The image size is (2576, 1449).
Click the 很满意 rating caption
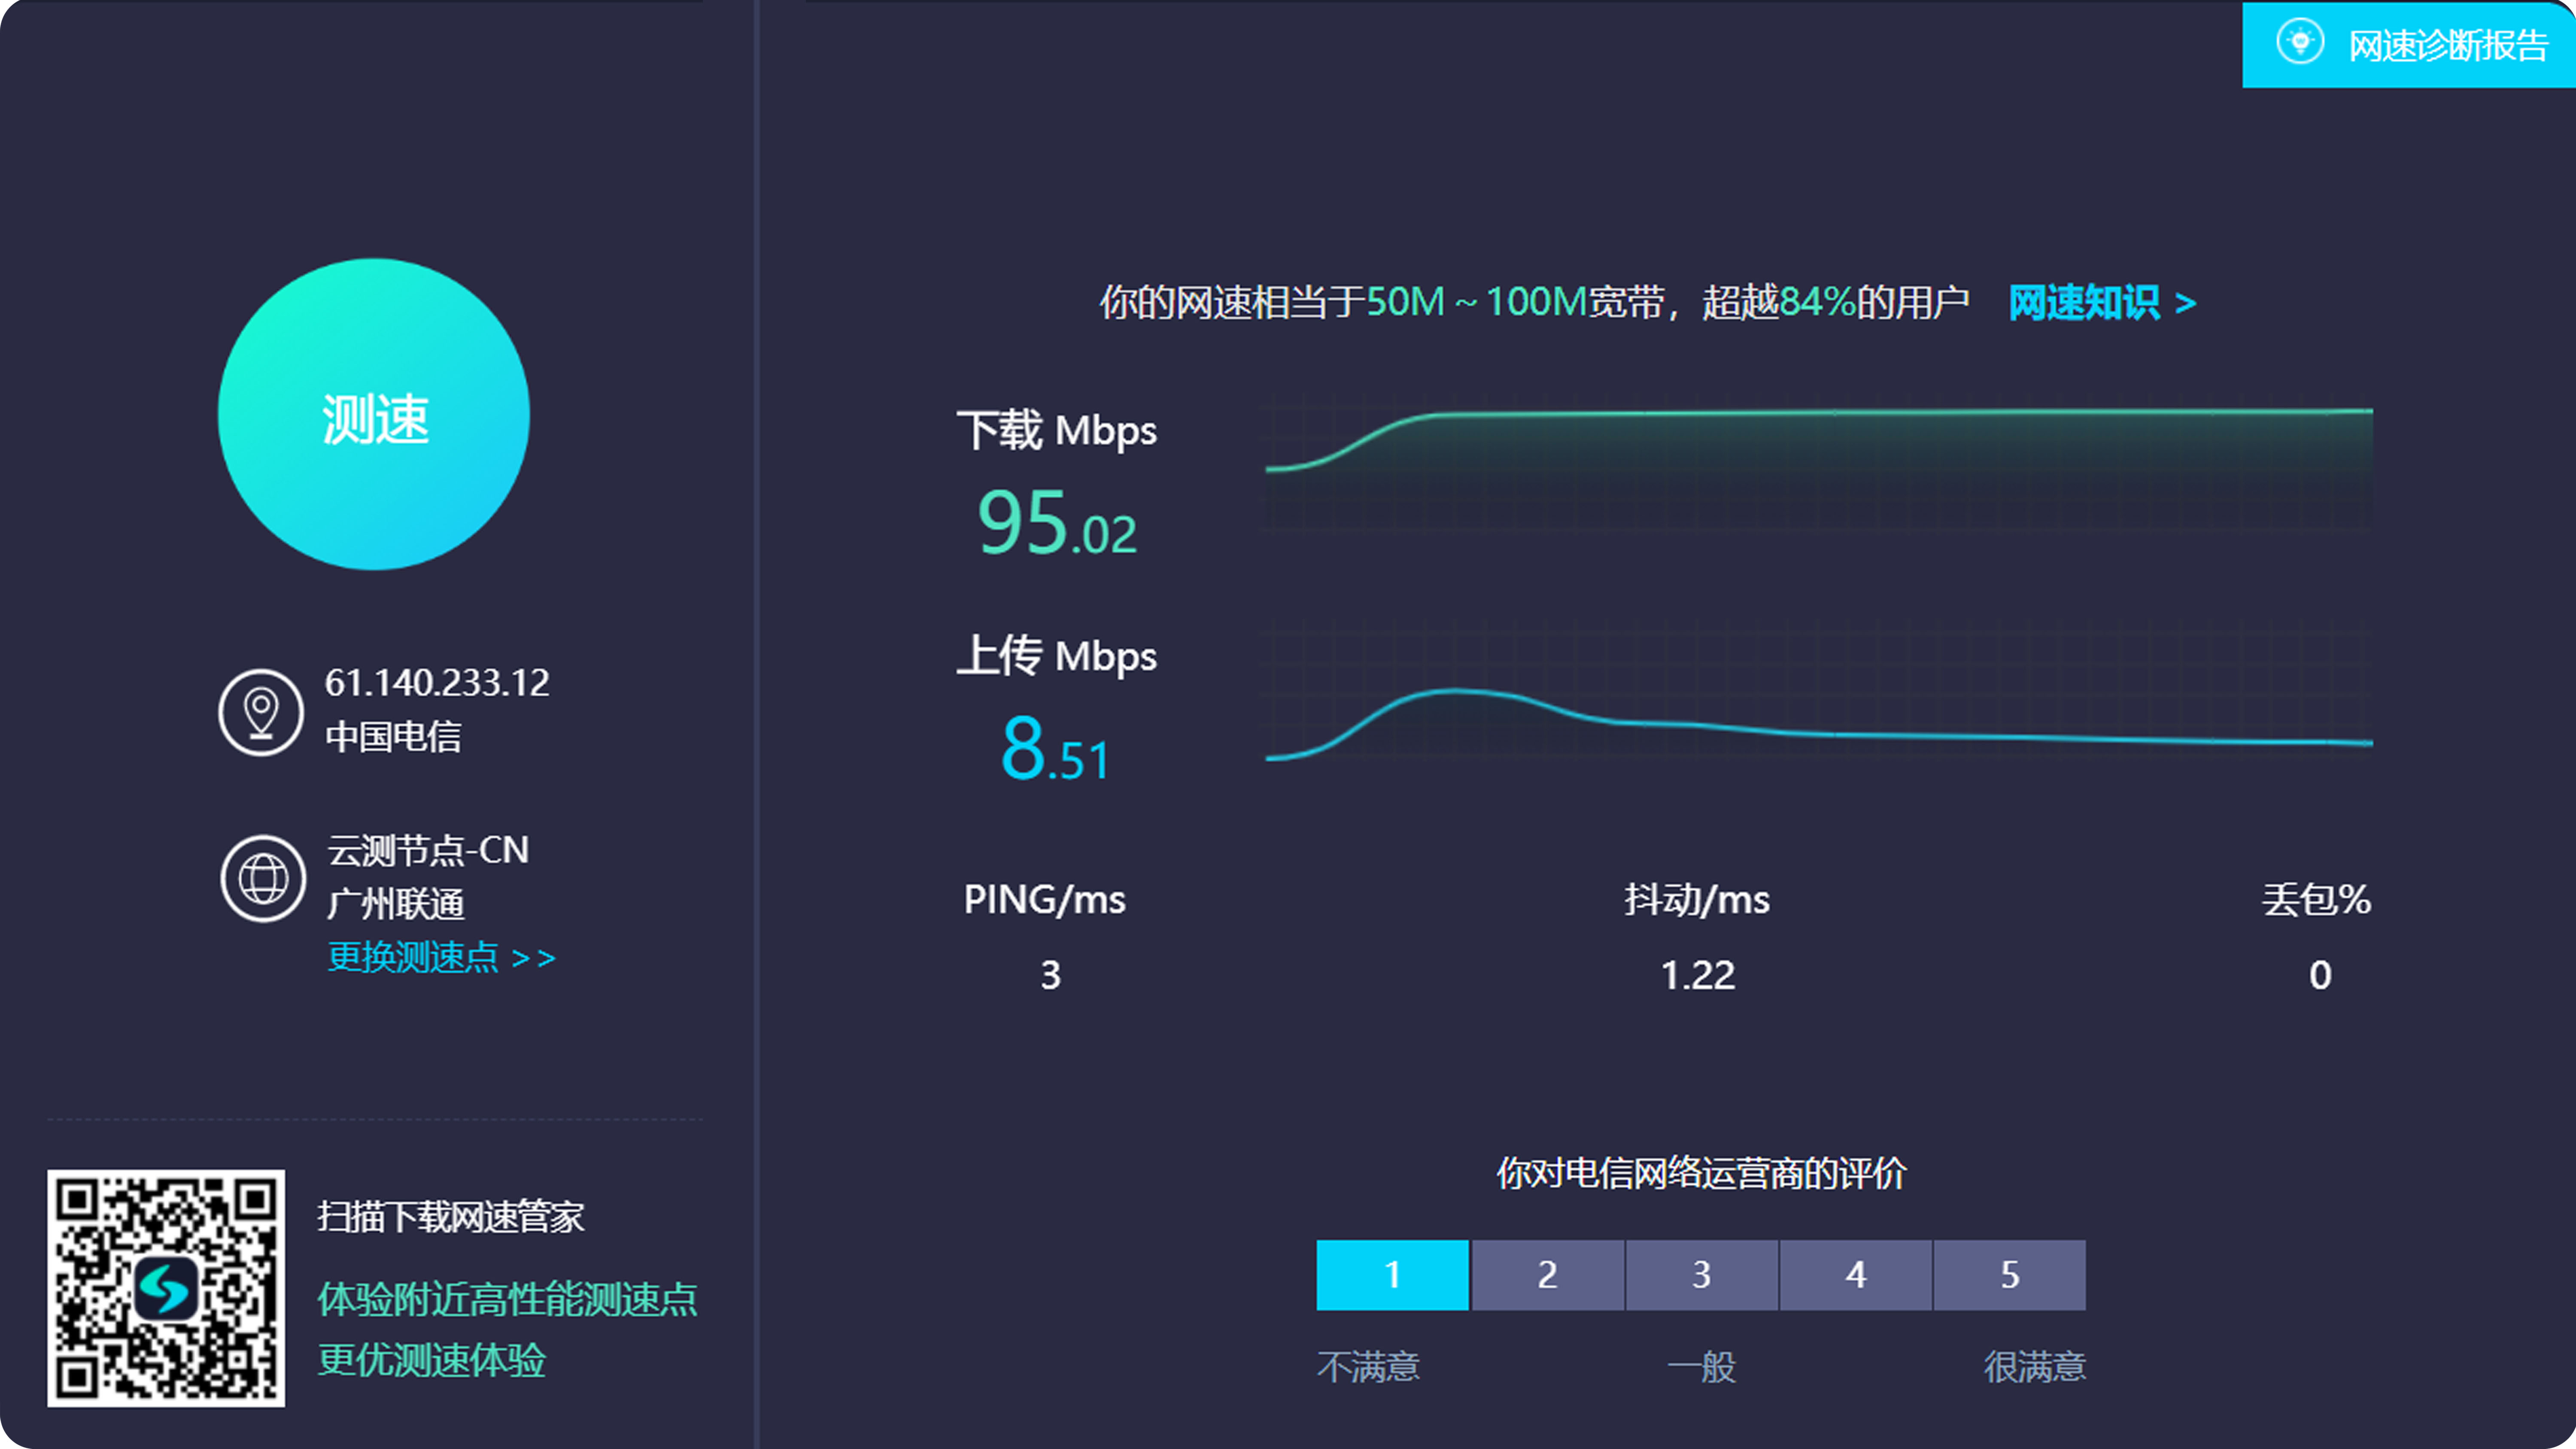tap(2035, 1366)
